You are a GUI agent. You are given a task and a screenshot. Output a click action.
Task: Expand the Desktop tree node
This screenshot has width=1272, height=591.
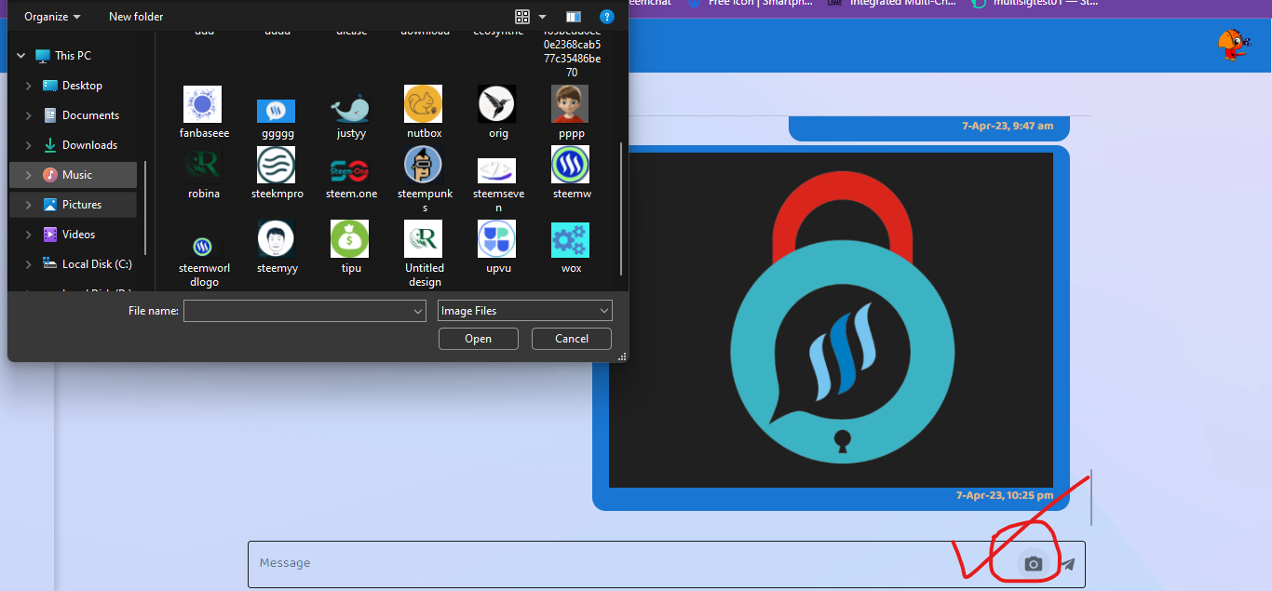(29, 86)
